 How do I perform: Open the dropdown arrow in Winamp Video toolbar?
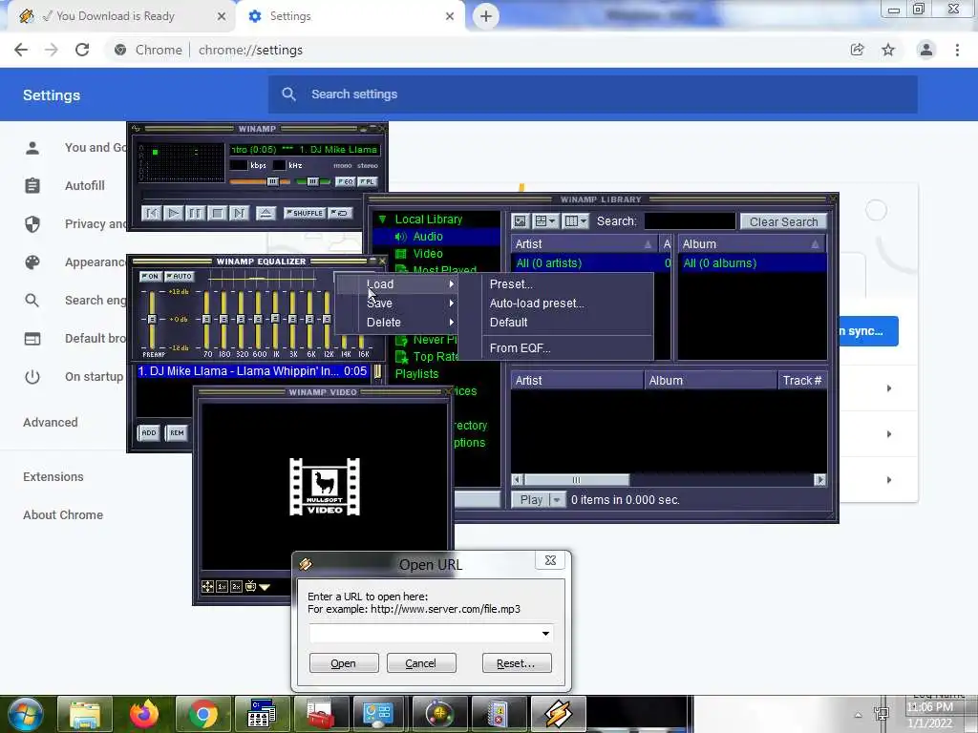coord(265,587)
